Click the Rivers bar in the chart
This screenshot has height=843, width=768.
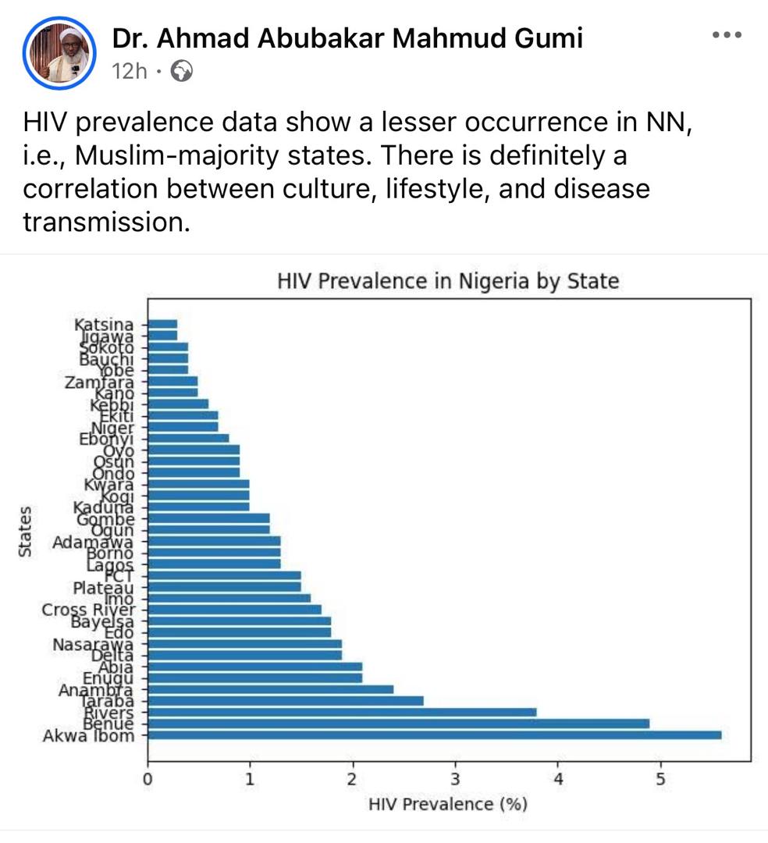(342, 712)
